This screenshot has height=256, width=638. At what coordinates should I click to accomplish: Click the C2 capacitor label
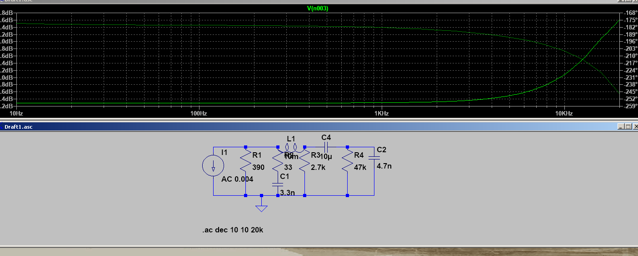tap(382, 150)
